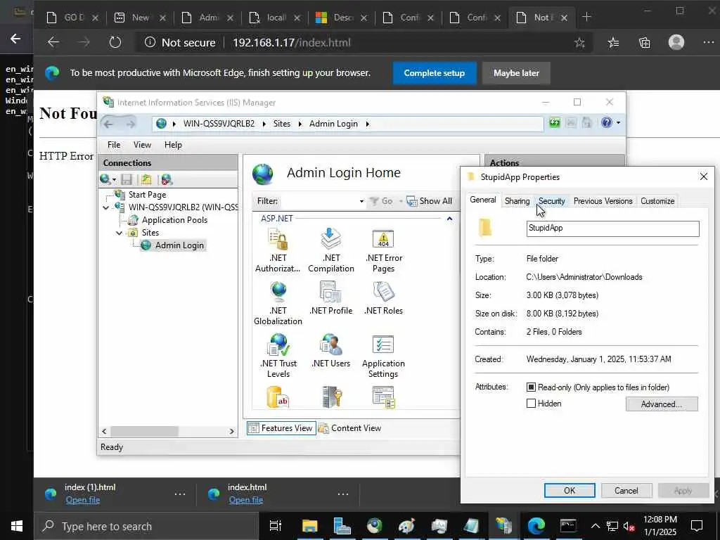
Task: Switch to the Sharing tab
Action: pos(517,201)
